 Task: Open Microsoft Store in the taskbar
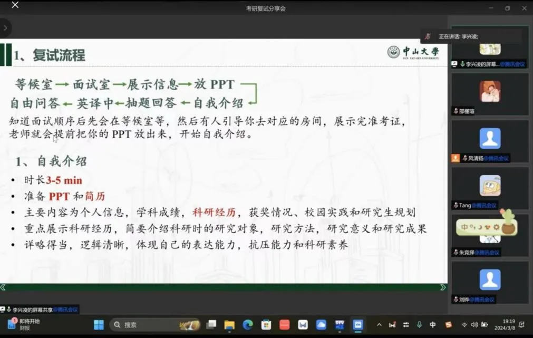[266, 325]
